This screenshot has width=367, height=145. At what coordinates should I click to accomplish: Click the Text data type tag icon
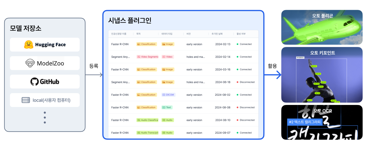(x=164, y=108)
